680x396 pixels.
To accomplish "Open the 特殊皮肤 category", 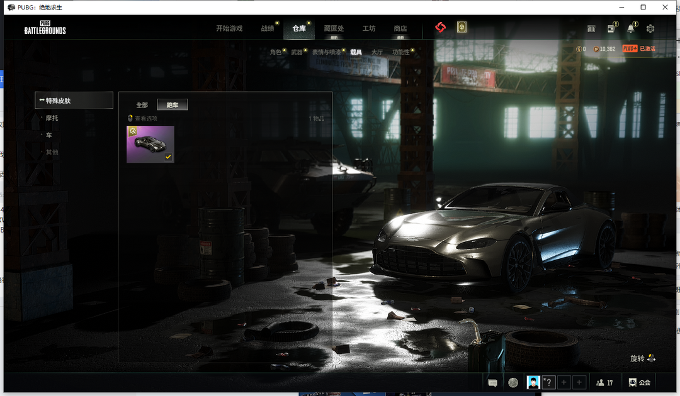I will coord(74,101).
